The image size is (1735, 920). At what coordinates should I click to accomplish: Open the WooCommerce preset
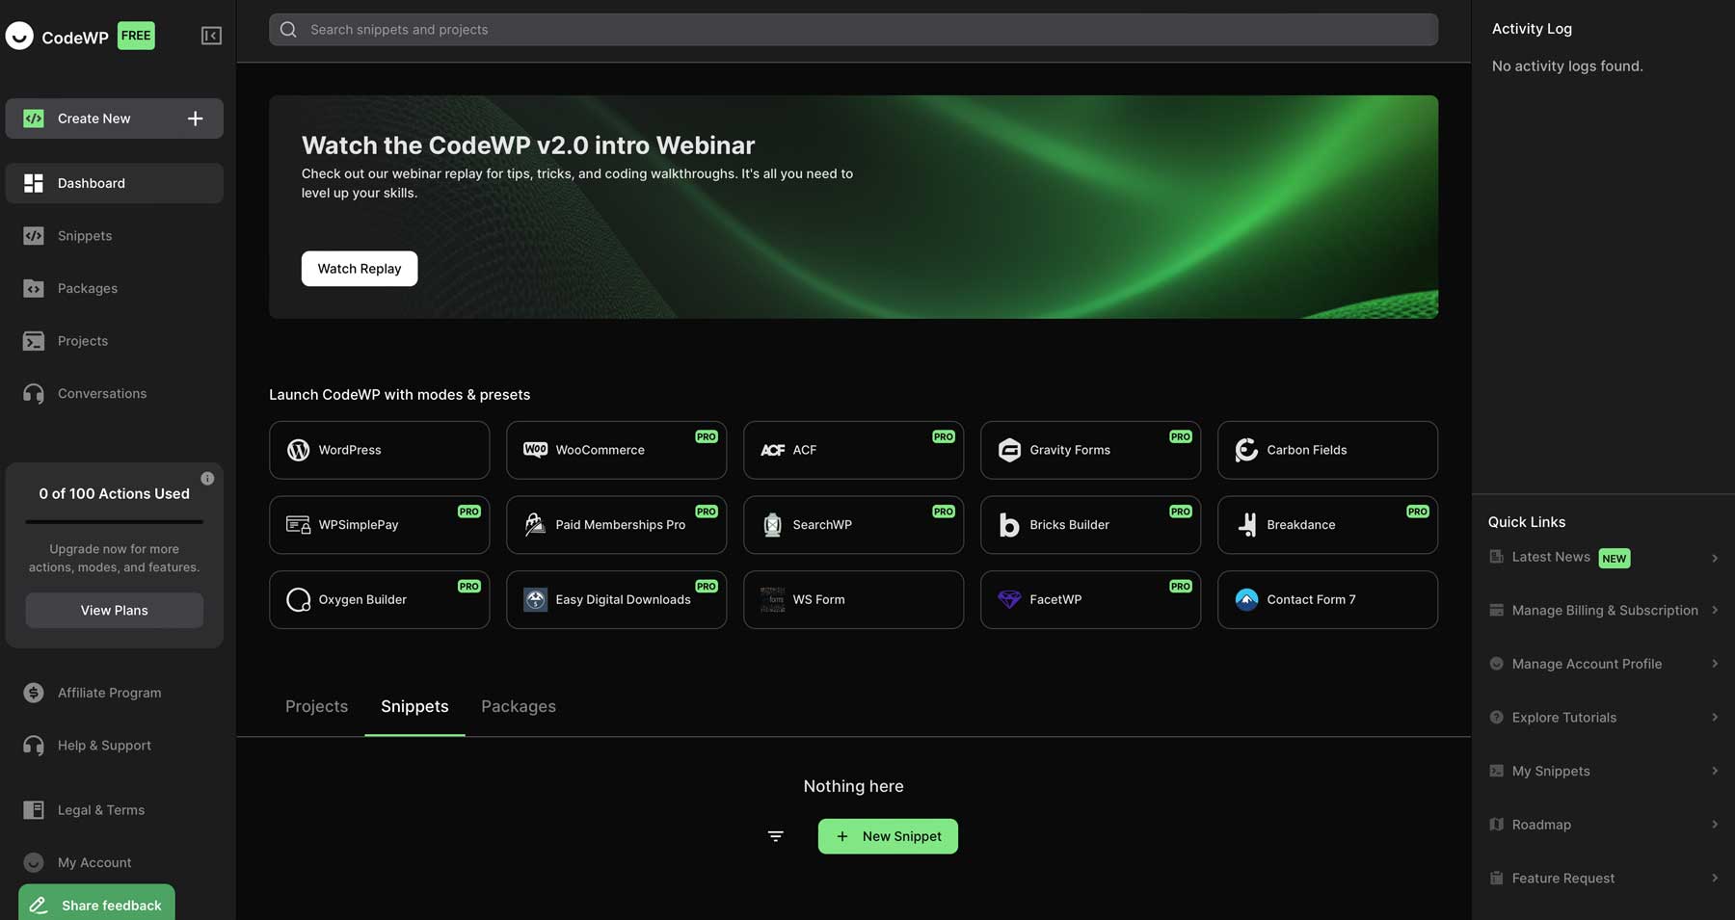point(616,449)
